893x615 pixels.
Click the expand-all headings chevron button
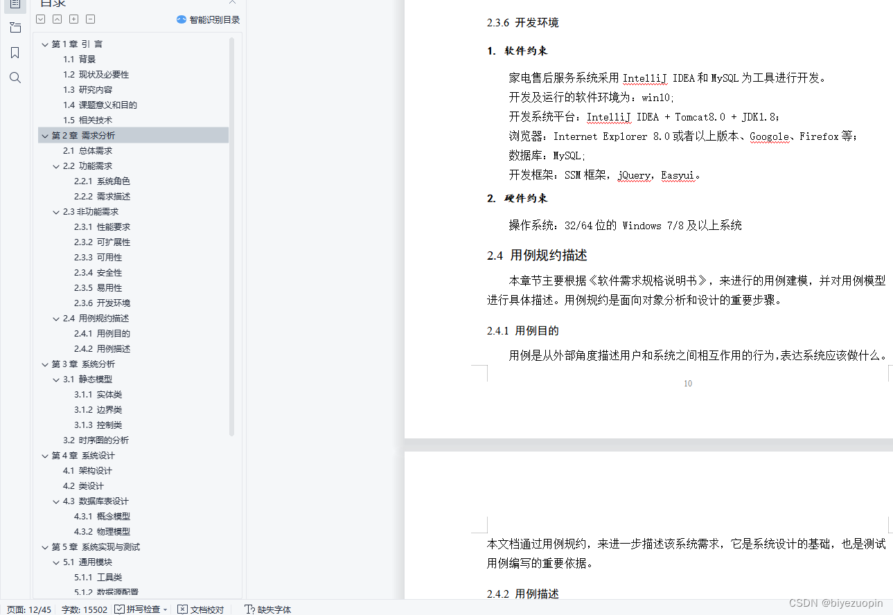pyautogui.click(x=40, y=19)
